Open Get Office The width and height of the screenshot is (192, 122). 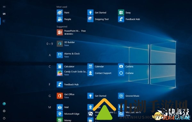click(x=66, y=96)
